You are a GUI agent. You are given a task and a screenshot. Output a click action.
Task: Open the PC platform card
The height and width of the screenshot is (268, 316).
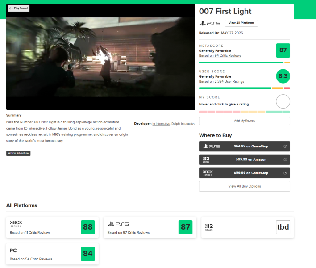click(52, 254)
